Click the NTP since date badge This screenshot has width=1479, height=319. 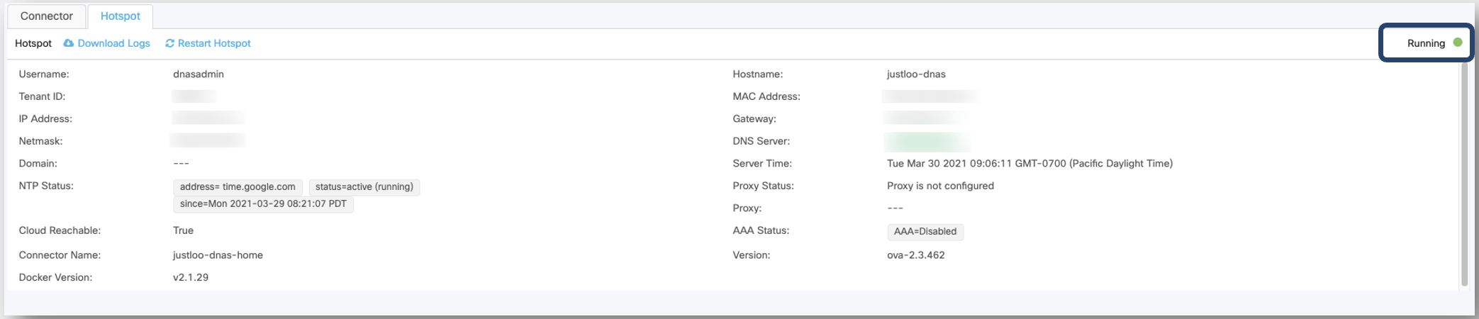pyautogui.click(x=263, y=204)
